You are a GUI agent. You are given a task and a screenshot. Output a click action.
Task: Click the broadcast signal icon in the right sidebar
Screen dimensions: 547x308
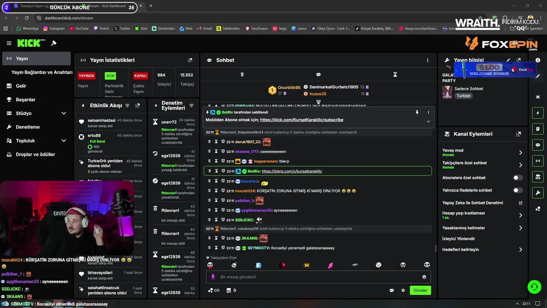click(538, 161)
